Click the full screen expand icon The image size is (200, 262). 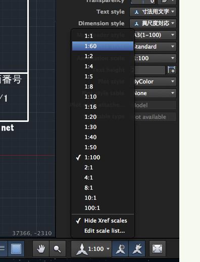[x=158, y=249]
